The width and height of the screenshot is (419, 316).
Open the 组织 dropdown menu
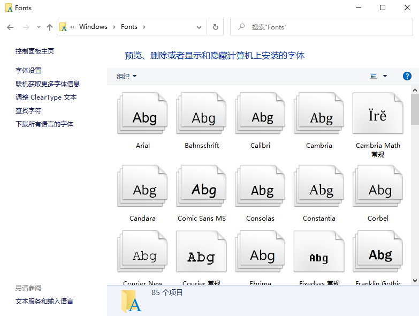[127, 76]
